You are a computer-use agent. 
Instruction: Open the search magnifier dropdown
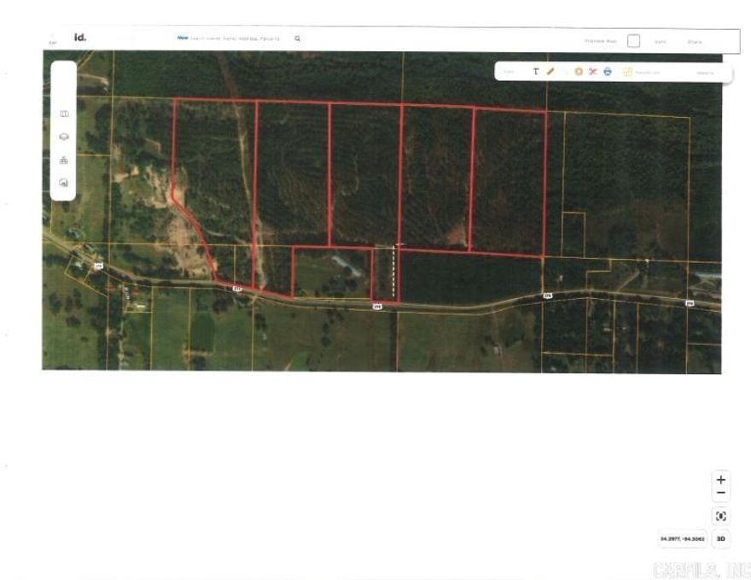296,38
